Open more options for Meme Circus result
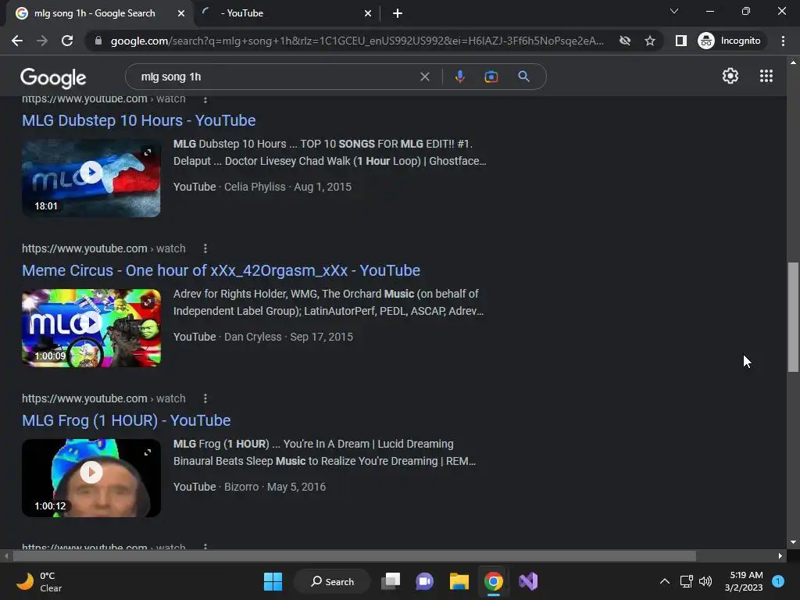The image size is (800, 600). click(x=205, y=248)
